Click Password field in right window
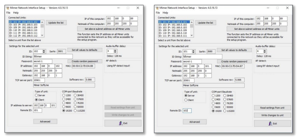 click(192, 61)
